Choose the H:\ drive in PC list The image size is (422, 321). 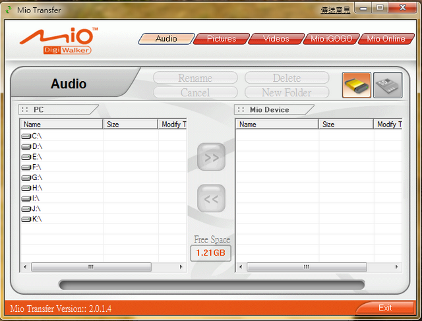pyautogui.click(x=32, y=188)
